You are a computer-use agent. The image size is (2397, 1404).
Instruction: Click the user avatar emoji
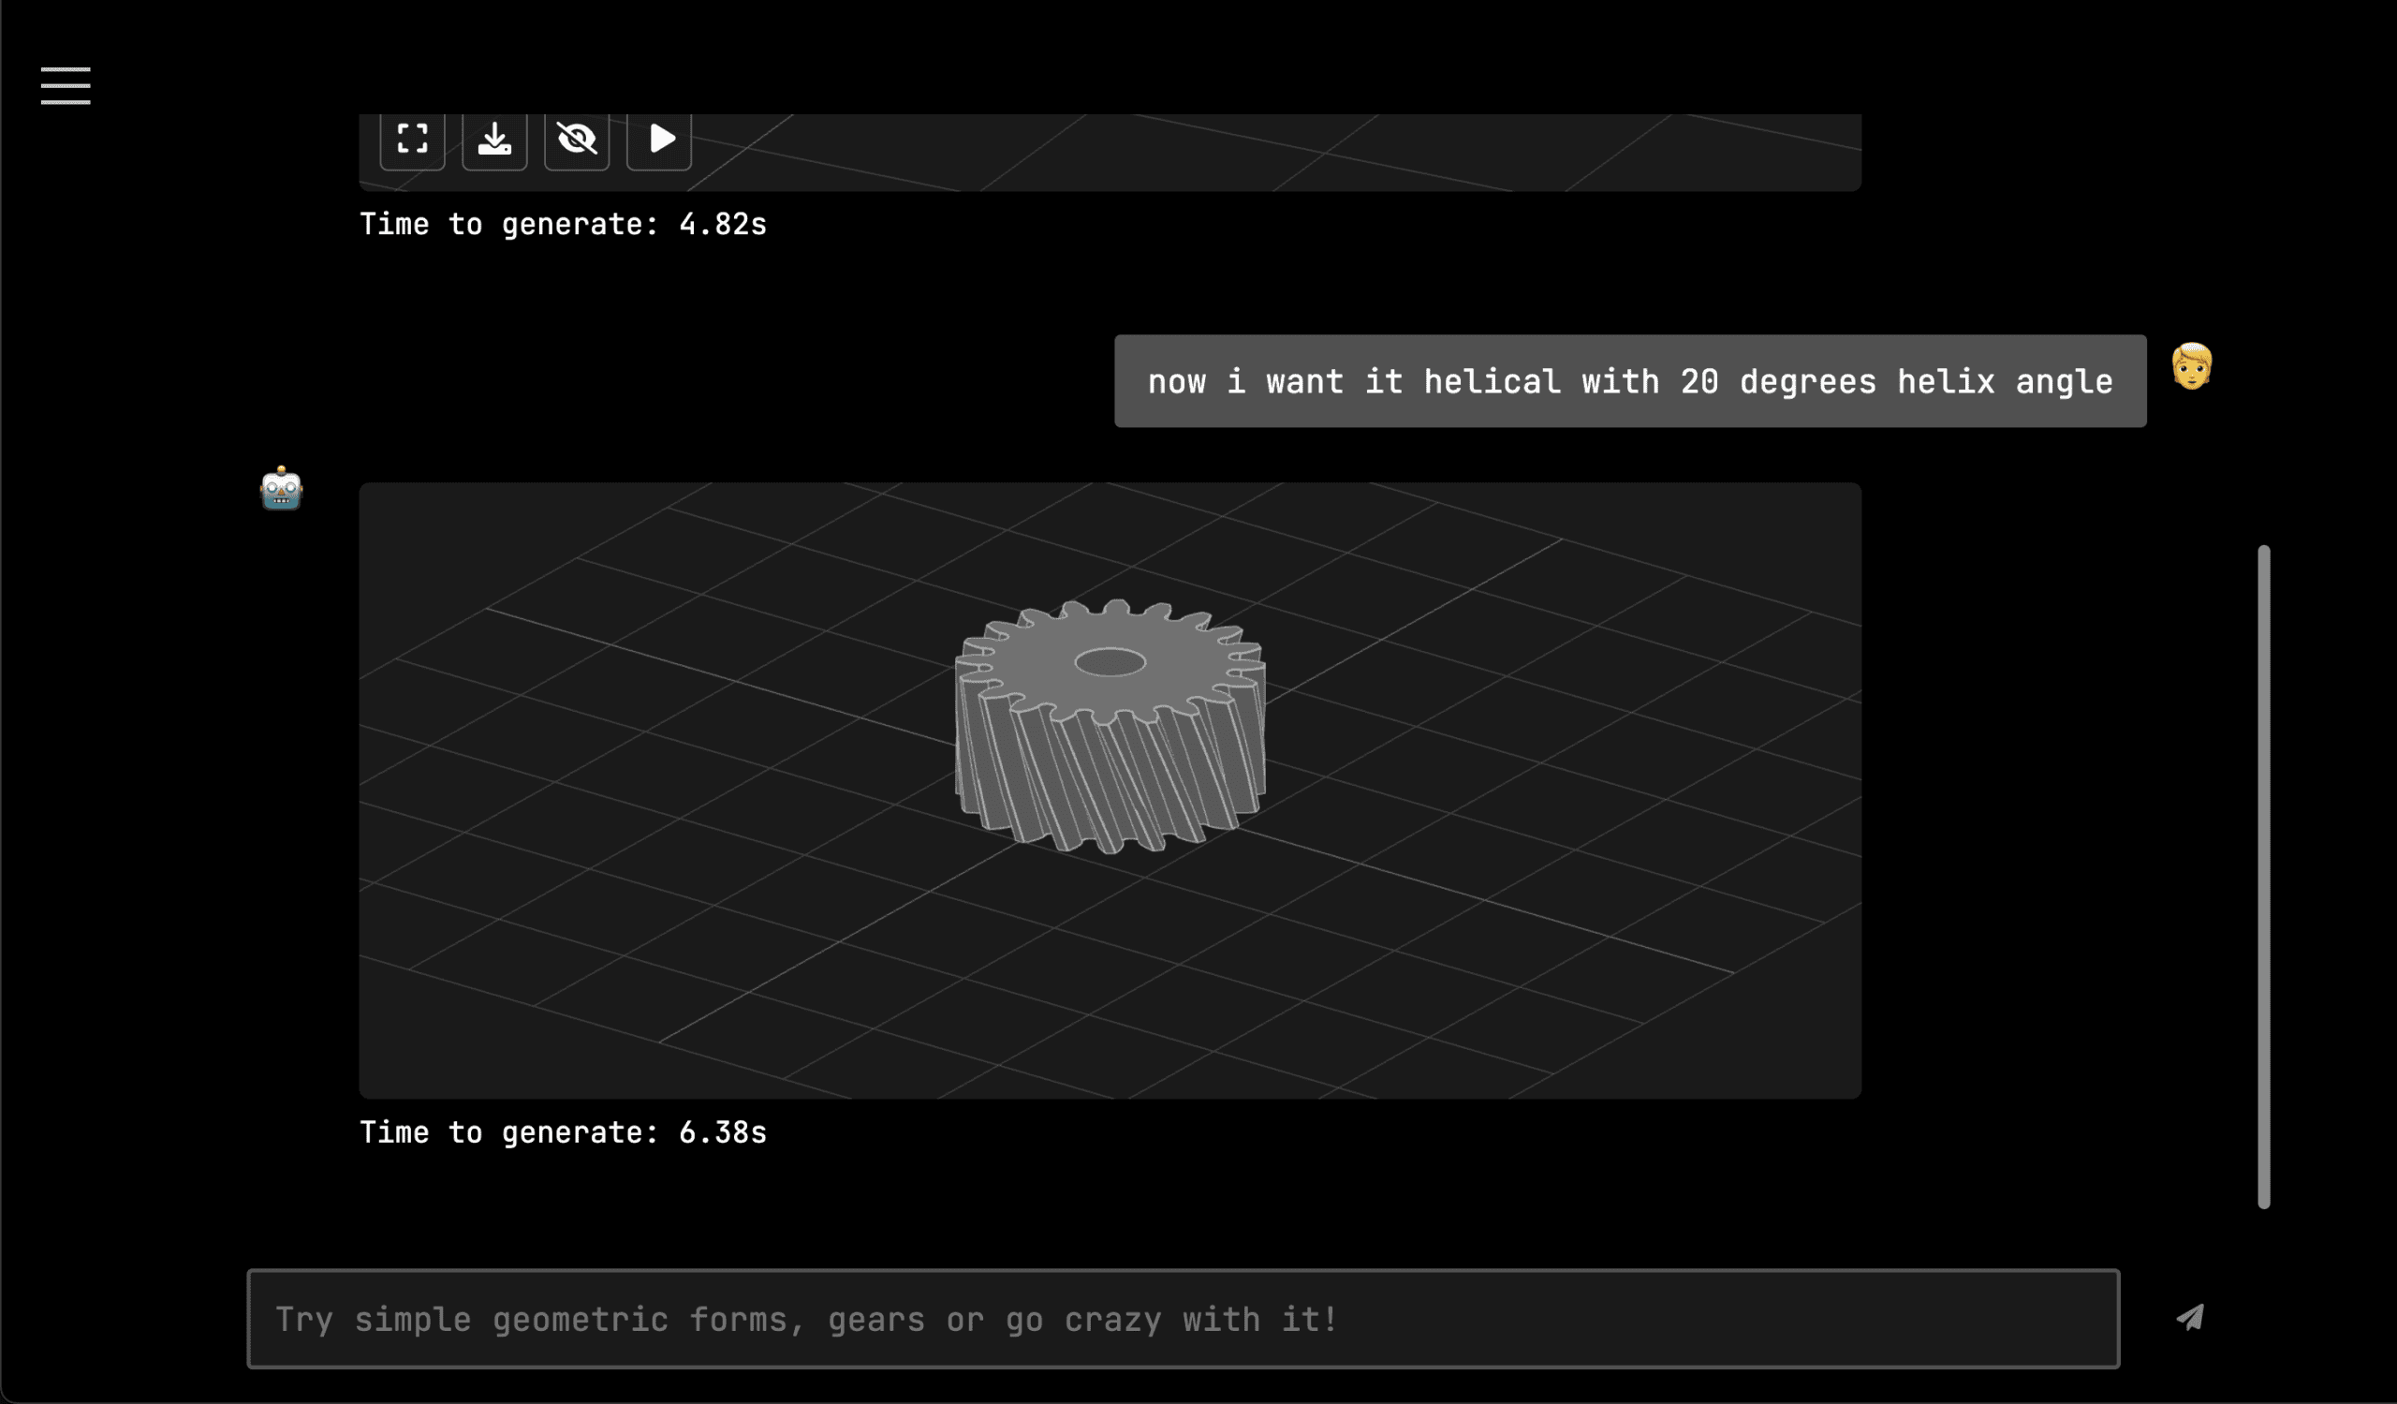point(2192,366)
